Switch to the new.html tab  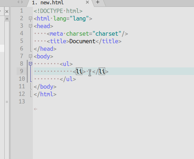click(x=48, y=3)
